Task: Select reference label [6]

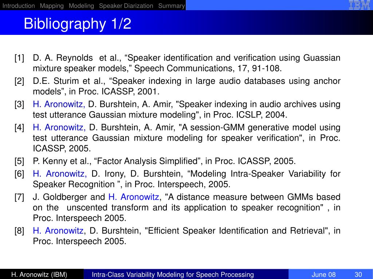Action: tap(19, 174)
